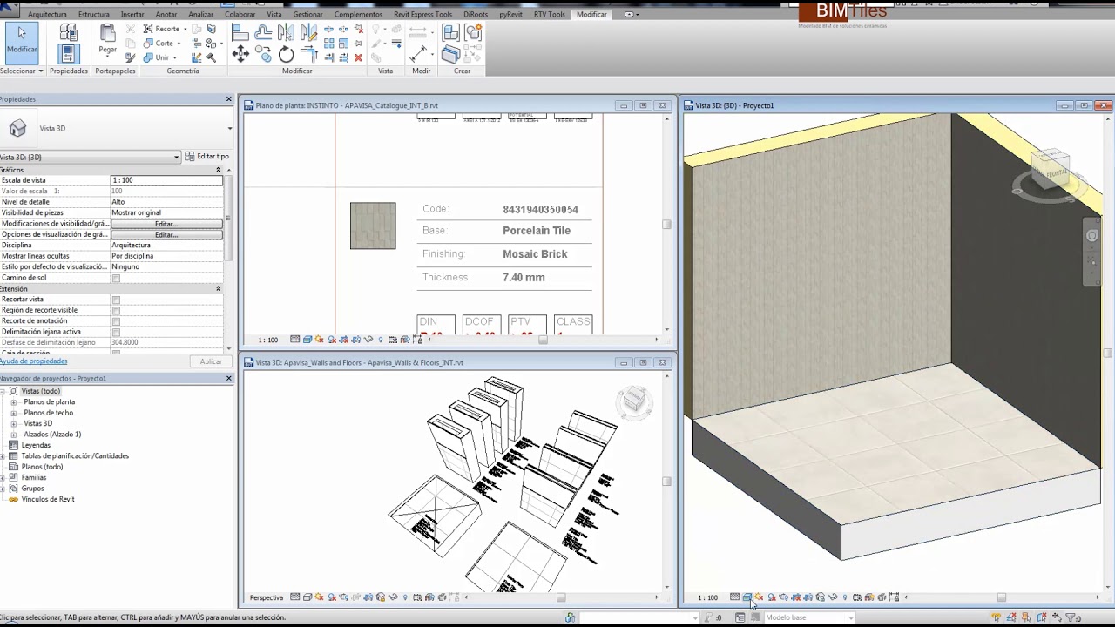Open navigation wheel in Proyecto1 view

click(x=1091, y=235)
